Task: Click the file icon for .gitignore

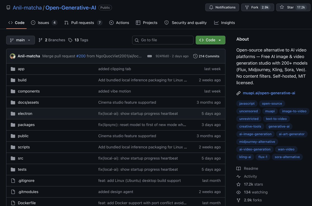Action: click(13, 181)
